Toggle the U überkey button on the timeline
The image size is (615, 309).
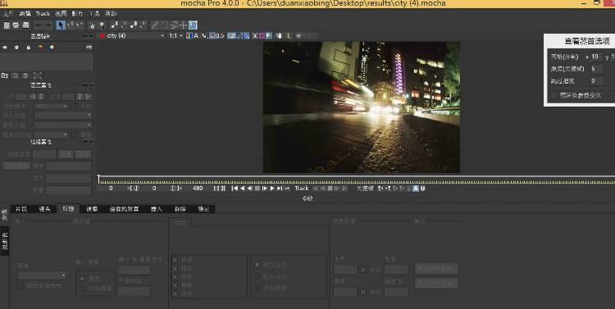tap(422, 189)
